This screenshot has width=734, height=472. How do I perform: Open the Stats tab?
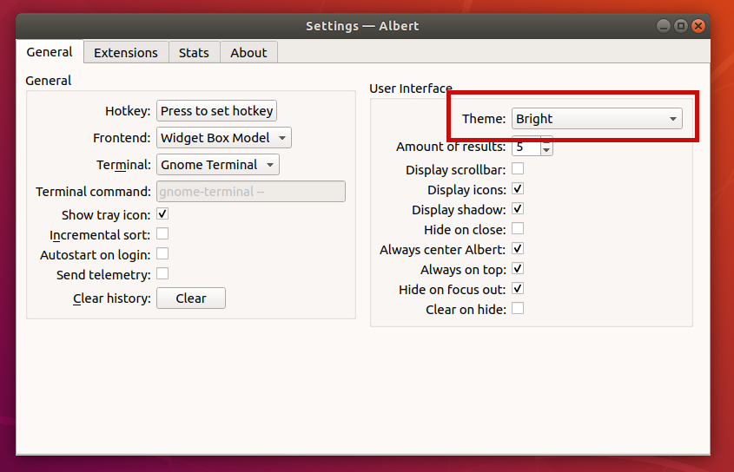click(x=194, y=53)
